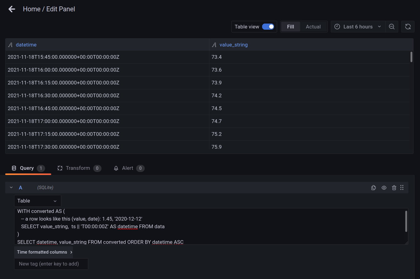Click the 2021-11-18T16:45:00 datetime cell
The width and height of the screenshot is (420, 279).
(107, 108)
